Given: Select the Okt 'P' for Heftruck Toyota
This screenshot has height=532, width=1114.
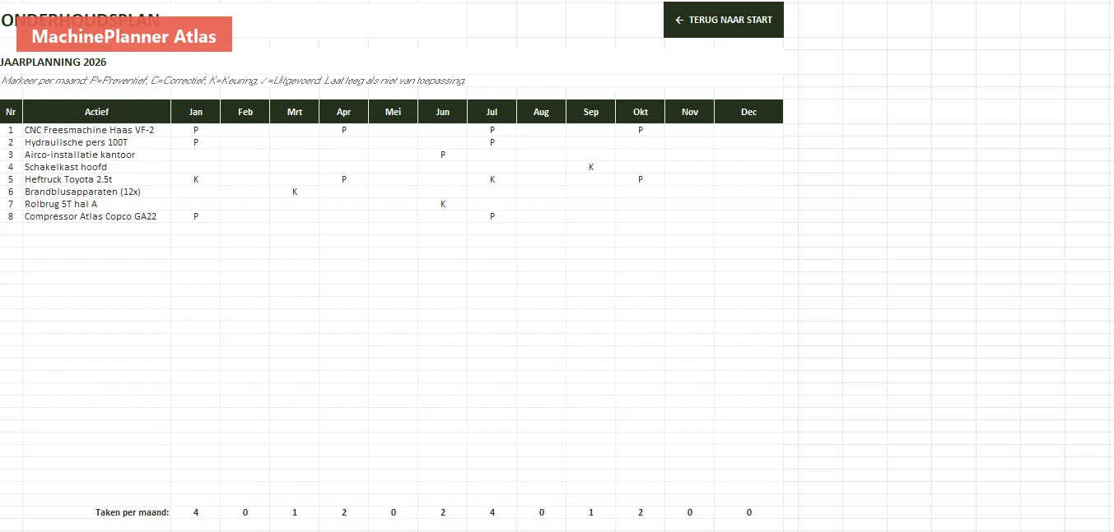Looking at the screenshot, I should (640, 179).
